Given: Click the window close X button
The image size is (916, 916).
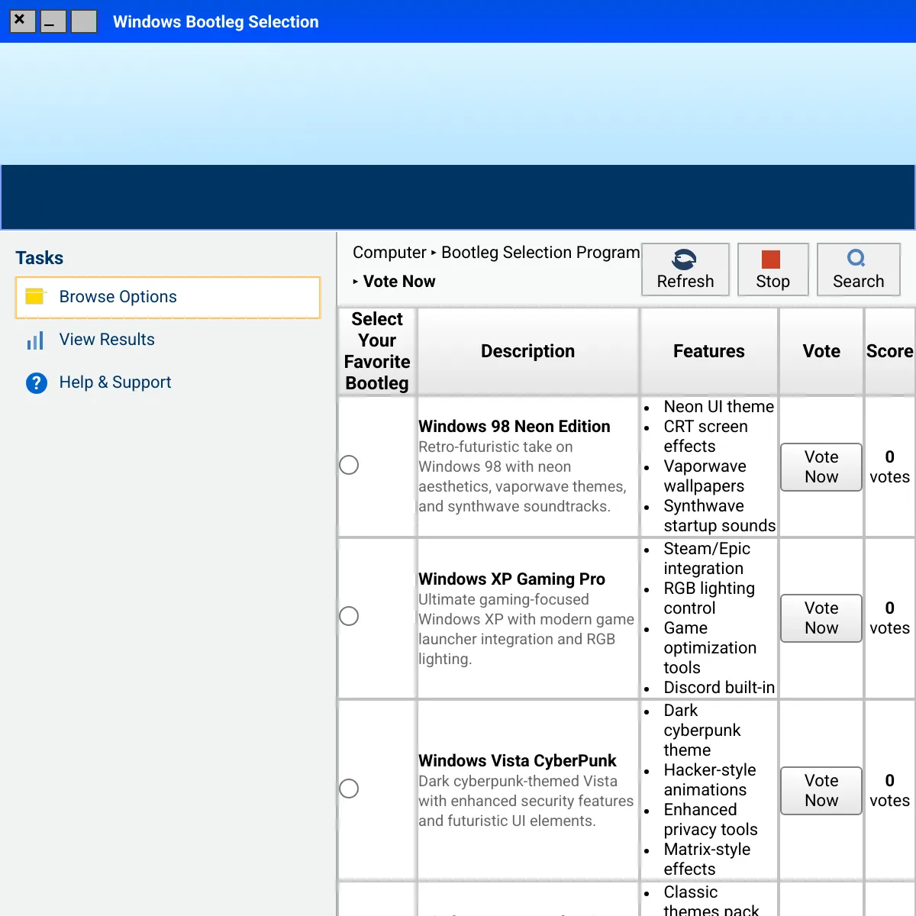Looking at the screenshot, I should coord(21,21).
